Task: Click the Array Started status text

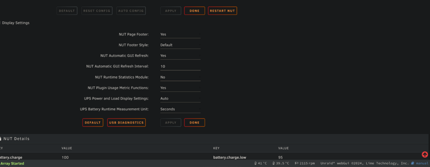Action: 12,164
